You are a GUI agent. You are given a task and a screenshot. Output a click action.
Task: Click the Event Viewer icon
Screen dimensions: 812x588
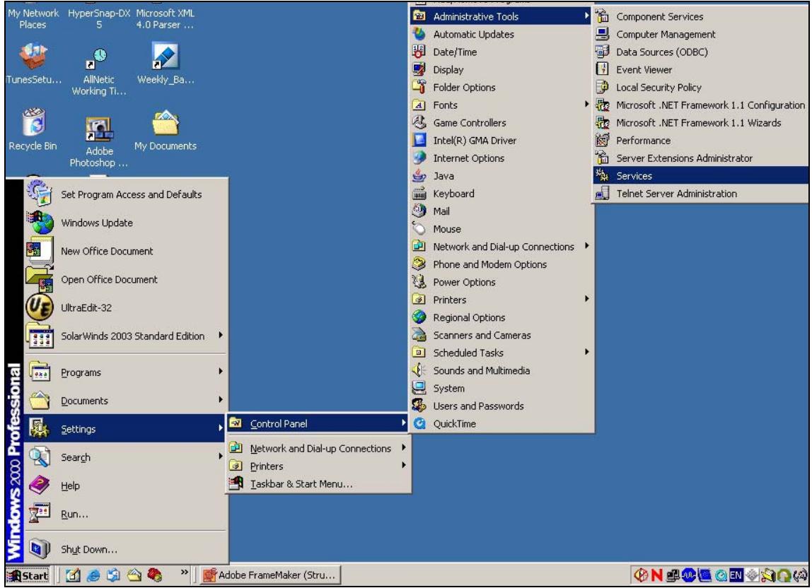click(x=602, y=69)
